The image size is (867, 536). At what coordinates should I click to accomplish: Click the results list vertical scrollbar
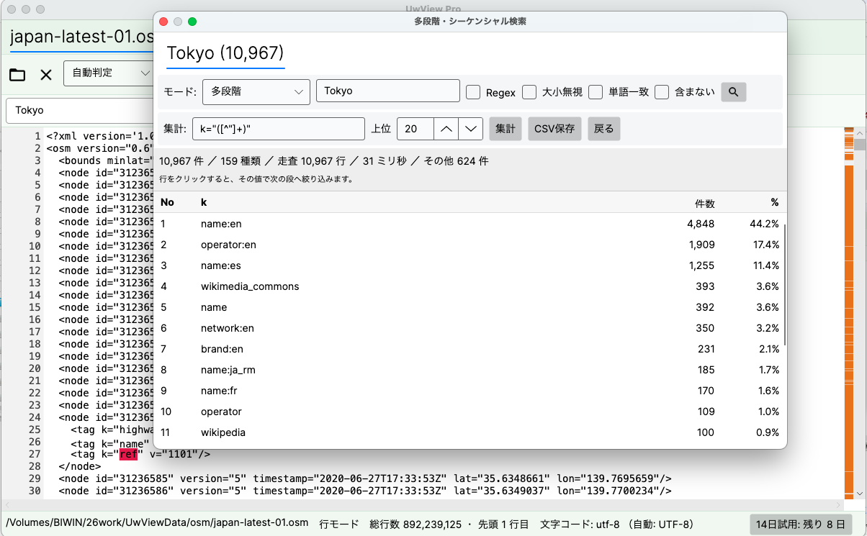pos(784,284)
